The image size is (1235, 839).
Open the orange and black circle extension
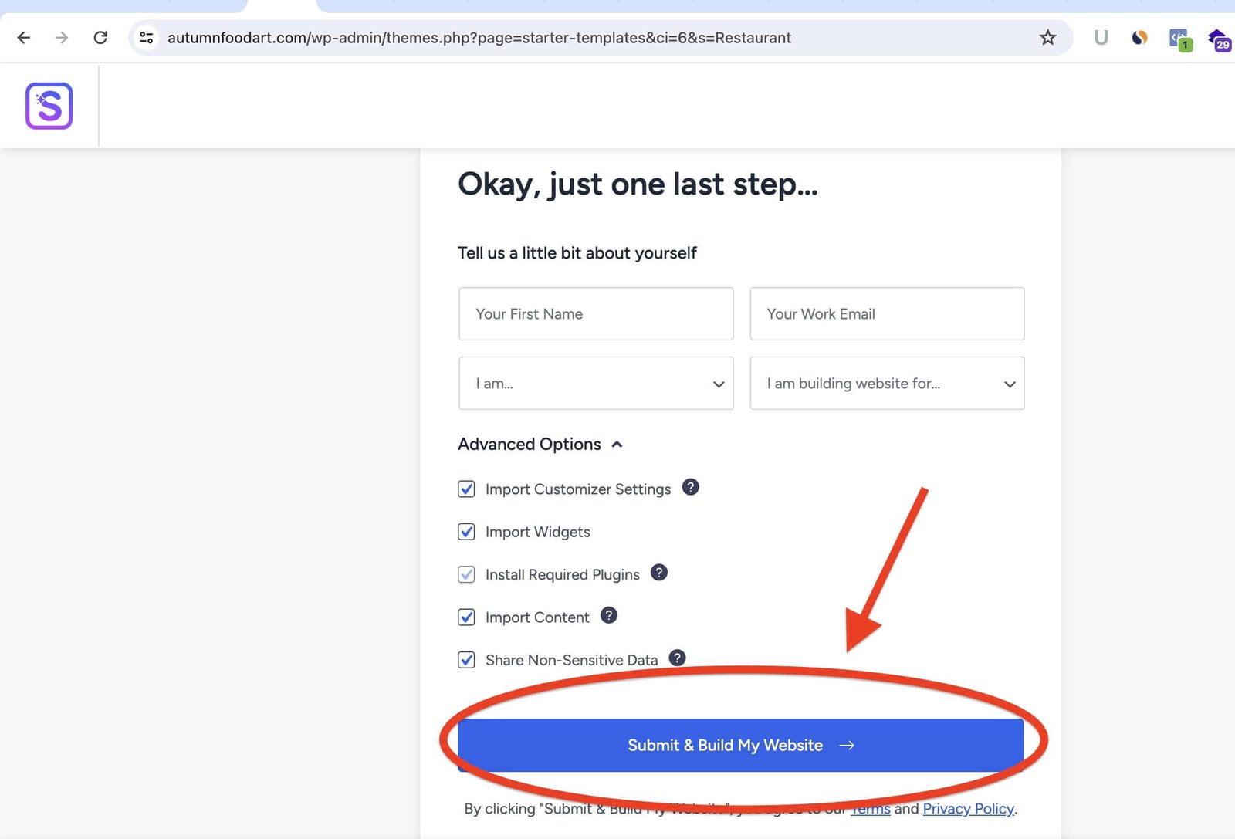click(1139, 37)
